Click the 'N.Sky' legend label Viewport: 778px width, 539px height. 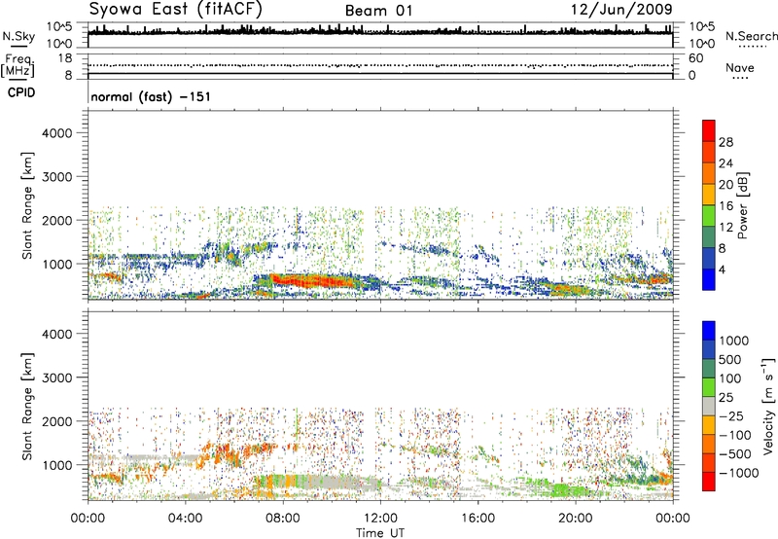pyautogui.click(x=18, y=36)
